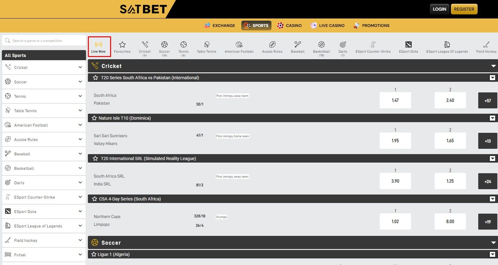Open ESport Dota icon in sports bar
498x265 pixels.
408,45
